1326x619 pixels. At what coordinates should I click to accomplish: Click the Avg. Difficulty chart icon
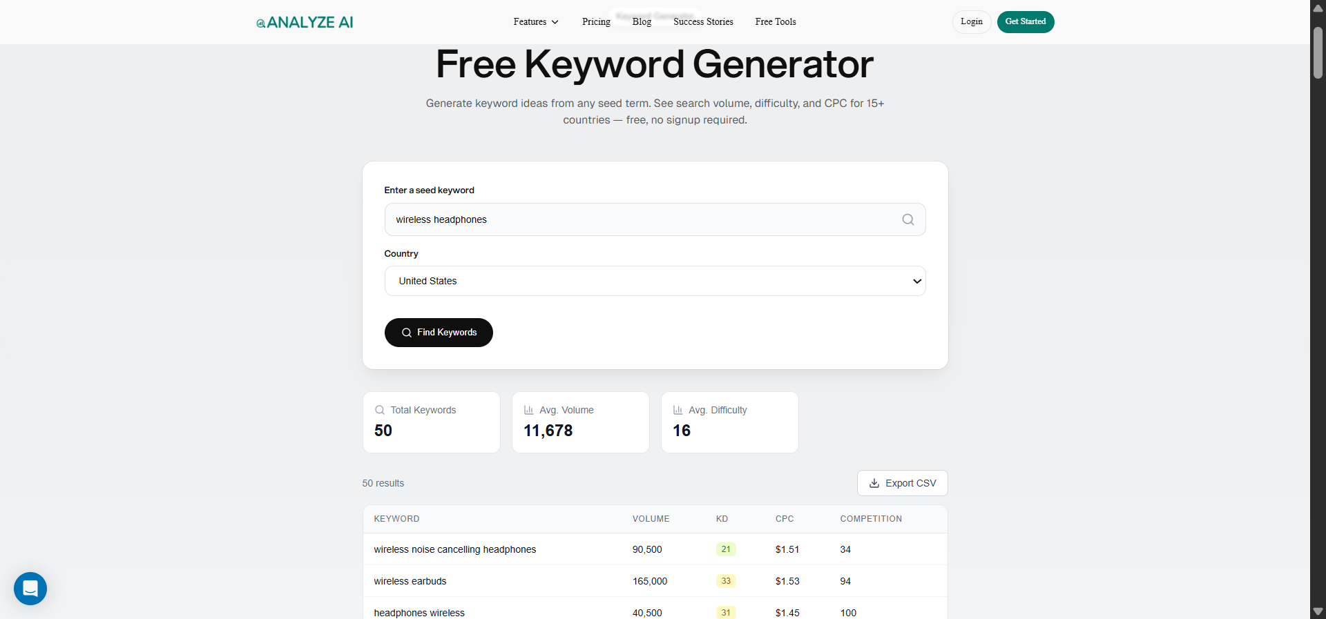pyautogui.click(x=678, y=410)
